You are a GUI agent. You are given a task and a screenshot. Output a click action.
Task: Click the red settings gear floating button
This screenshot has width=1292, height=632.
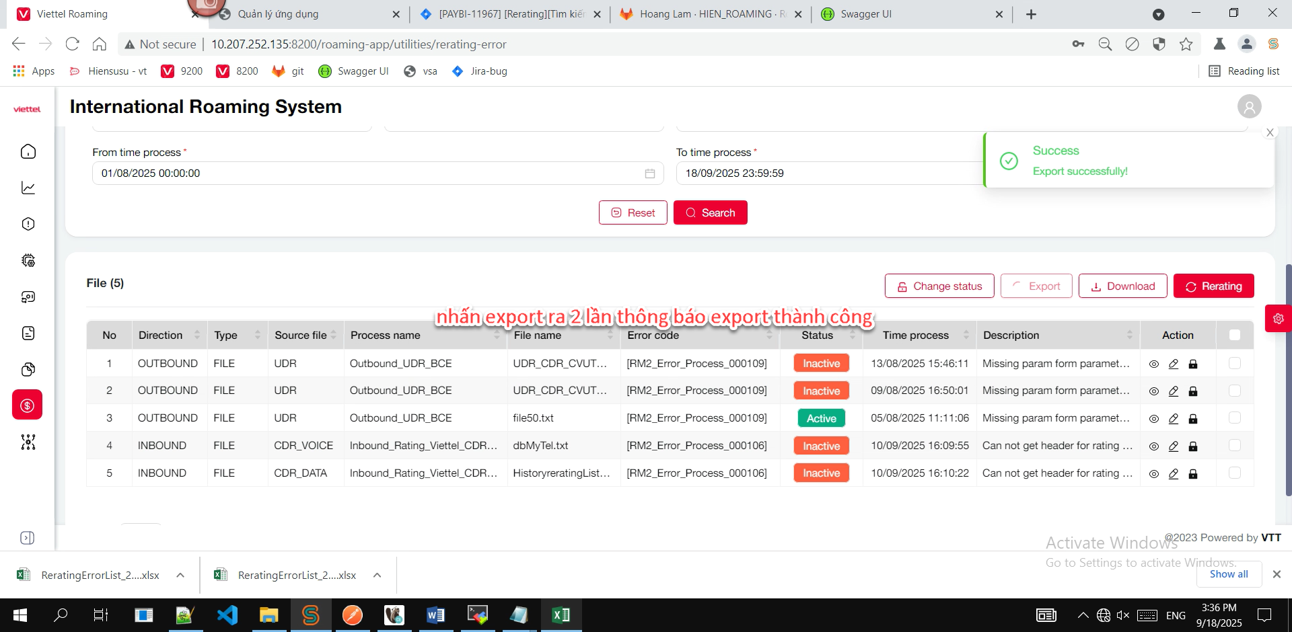(1278, 319)
